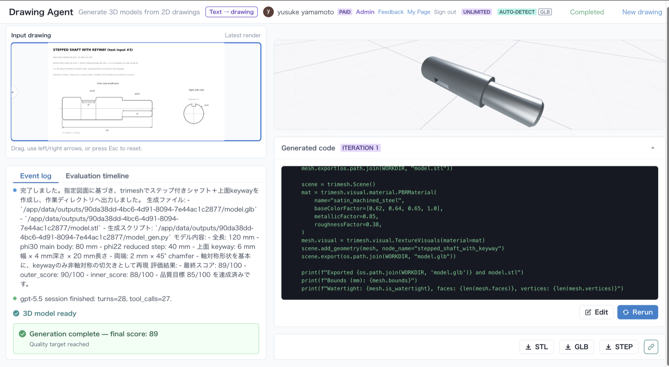Click the Text → drawing button
The width and height of the screenshot is (669, 367).
tap(231, 12)
